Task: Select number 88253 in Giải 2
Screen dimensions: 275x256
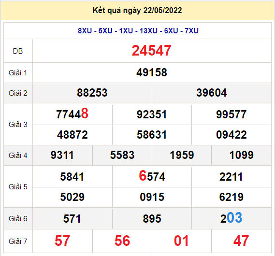Action: click(x=92, y=93)
